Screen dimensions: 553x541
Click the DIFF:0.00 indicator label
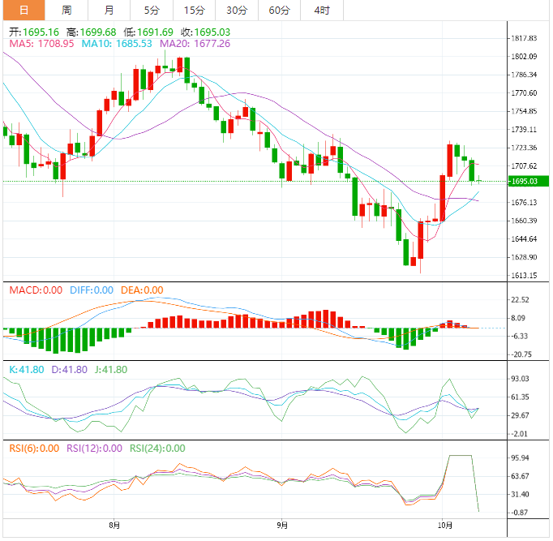click(x=90, y=290)
